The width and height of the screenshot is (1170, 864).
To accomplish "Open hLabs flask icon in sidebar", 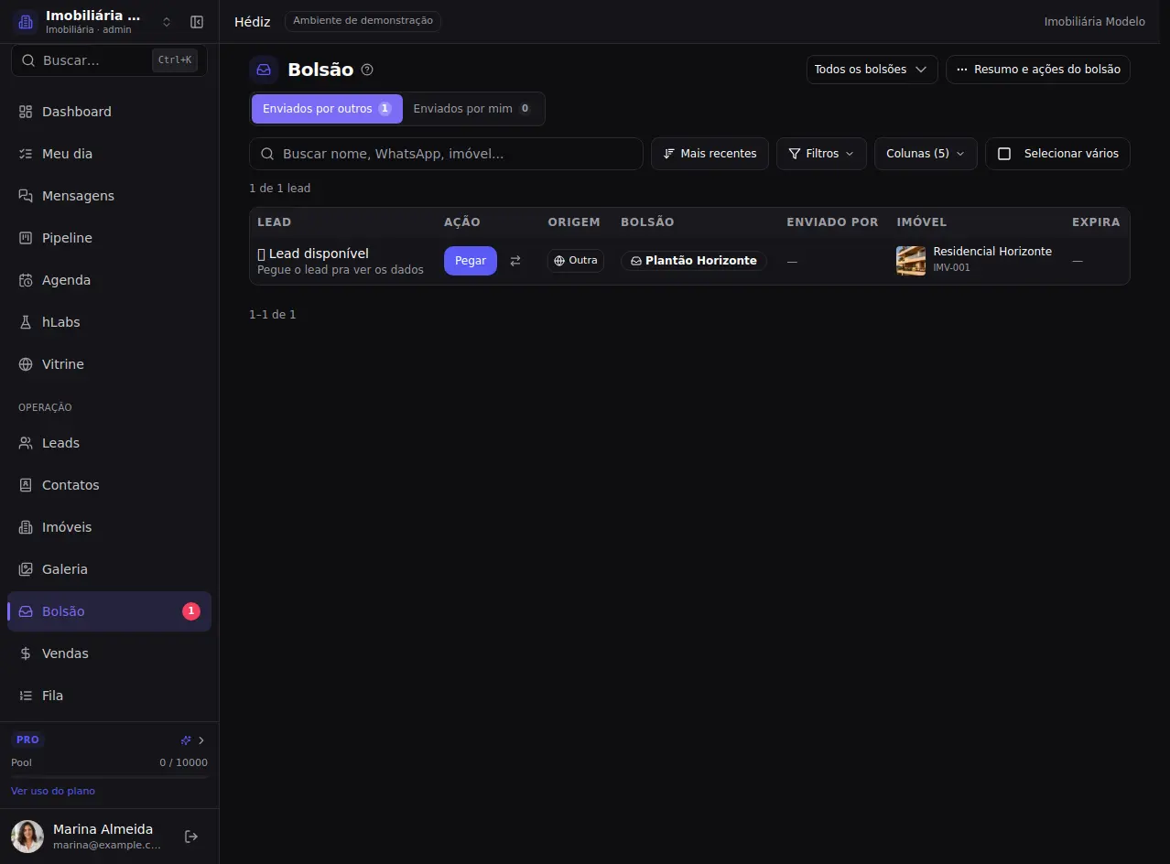I will click(x=26, y=322).
